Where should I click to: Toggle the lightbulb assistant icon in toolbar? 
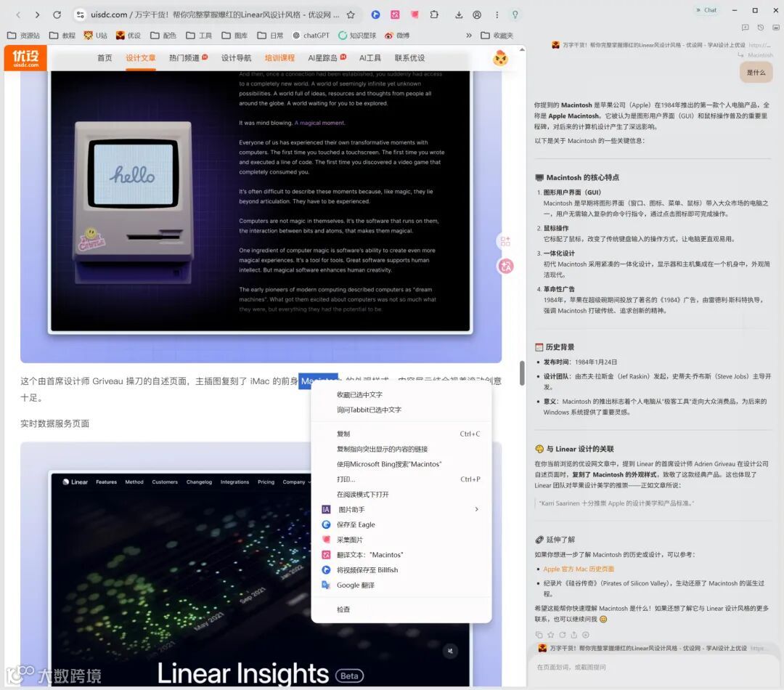pos(515,15)
